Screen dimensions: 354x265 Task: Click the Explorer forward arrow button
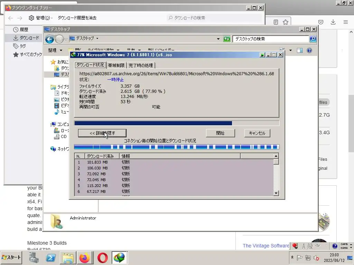click(59, 39)
